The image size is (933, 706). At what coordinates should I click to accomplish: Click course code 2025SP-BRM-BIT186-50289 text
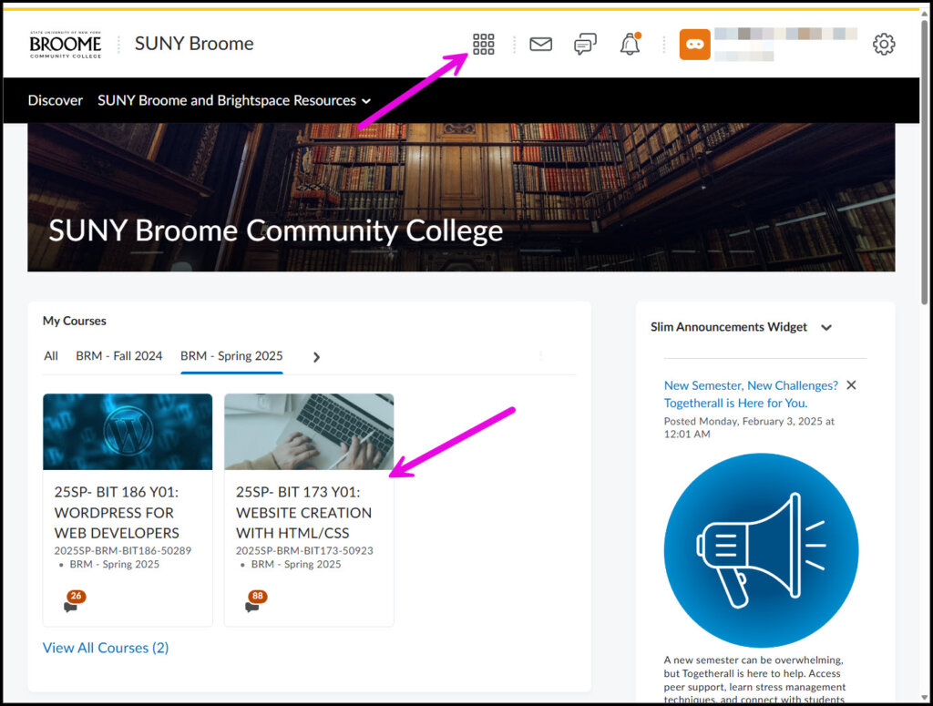click(123, 551)
